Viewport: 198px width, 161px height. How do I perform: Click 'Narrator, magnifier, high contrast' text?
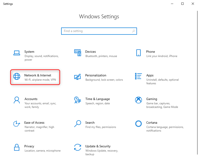(39, 129)
